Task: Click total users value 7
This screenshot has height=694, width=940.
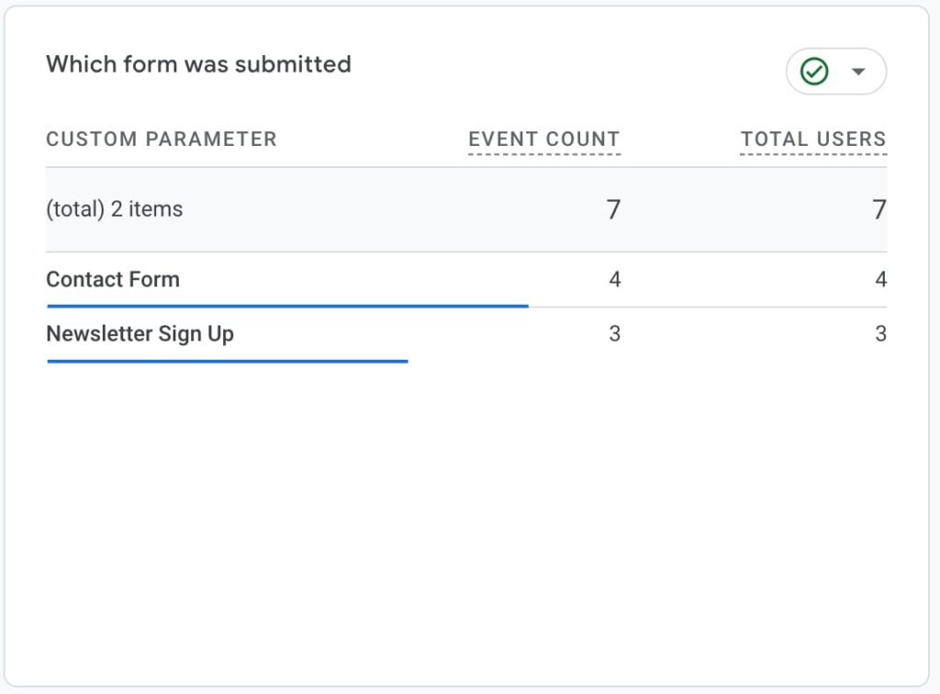Action: [878, 209]
